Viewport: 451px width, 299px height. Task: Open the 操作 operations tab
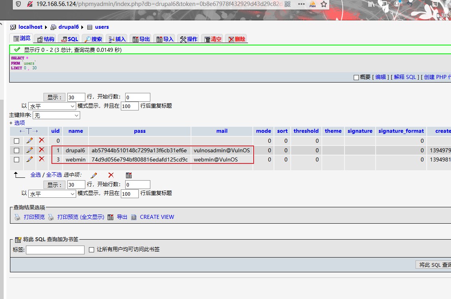click(189, 39)
